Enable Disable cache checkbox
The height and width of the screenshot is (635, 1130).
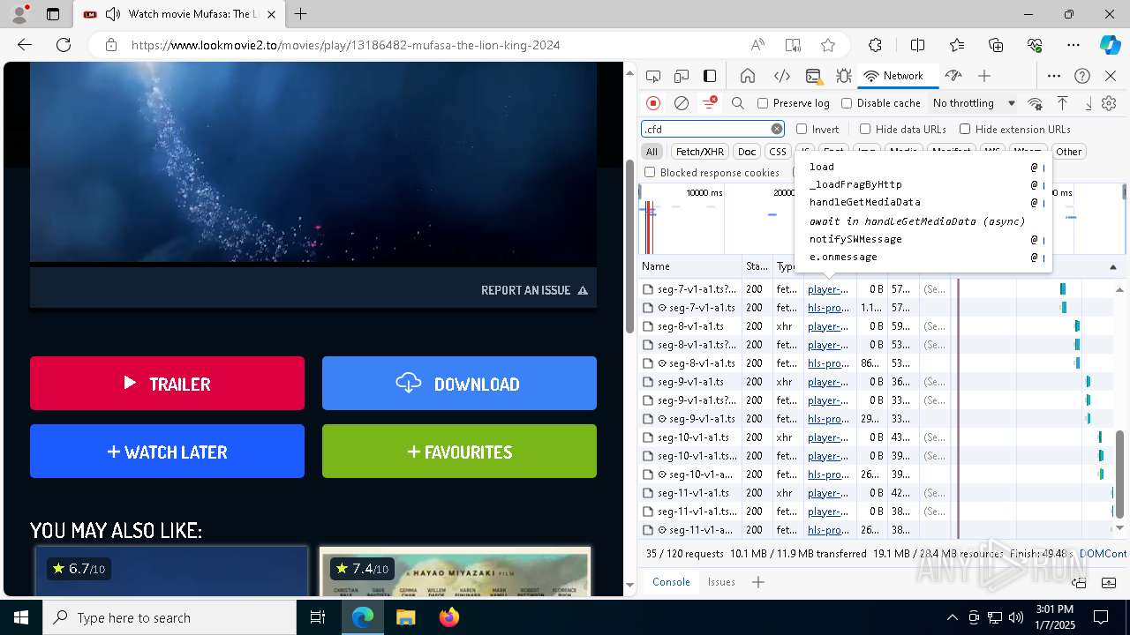coord(847,103)
